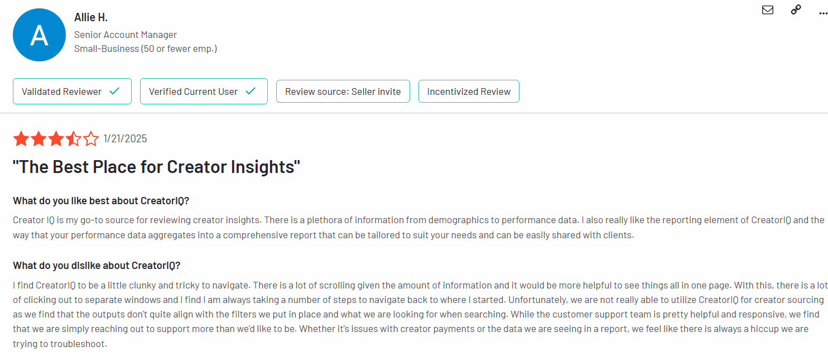Select the second rating star
The width and height of the screenshot is (828, 356).
click(38, 138)
